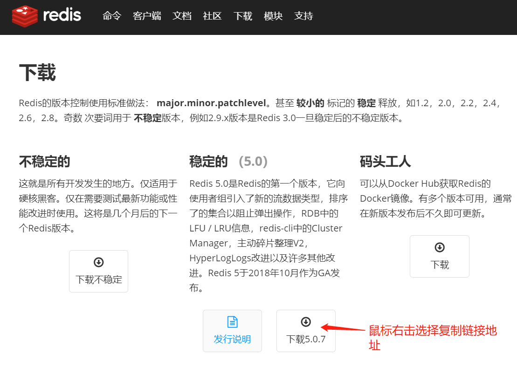The image size is (517, 374).
Task: Click the circled download icon for unstable version
Action: click(98, 262)
